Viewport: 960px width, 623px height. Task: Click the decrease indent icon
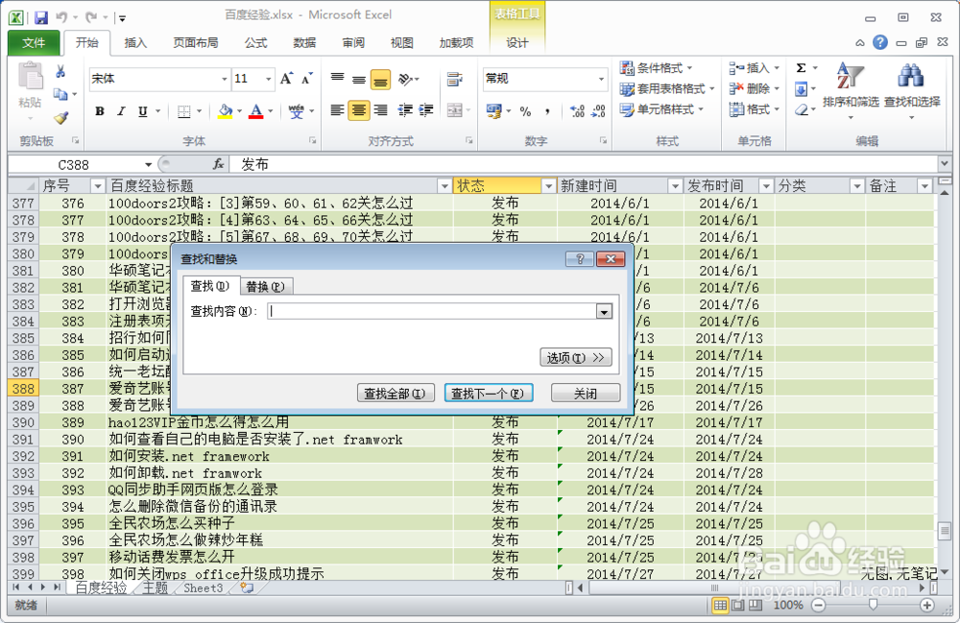405,110
